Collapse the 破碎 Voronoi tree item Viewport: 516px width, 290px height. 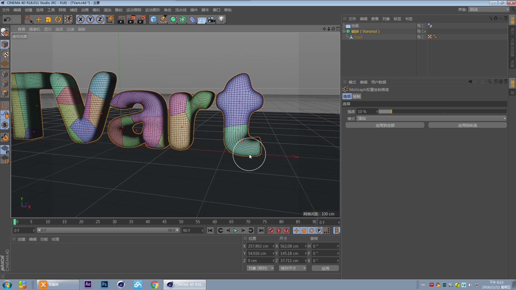click(344, 31)
